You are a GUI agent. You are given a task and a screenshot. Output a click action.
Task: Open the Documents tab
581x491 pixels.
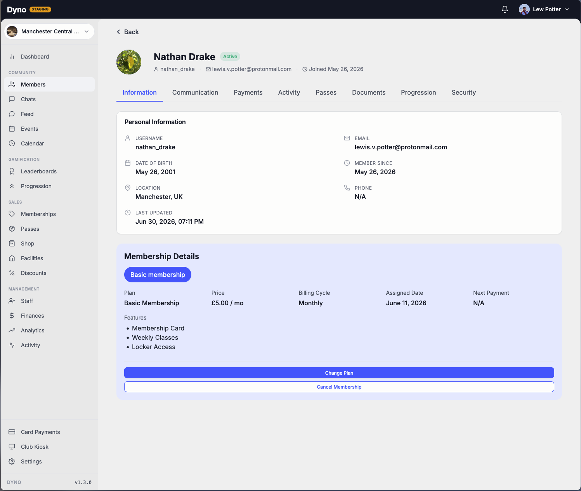pos(369,92)
